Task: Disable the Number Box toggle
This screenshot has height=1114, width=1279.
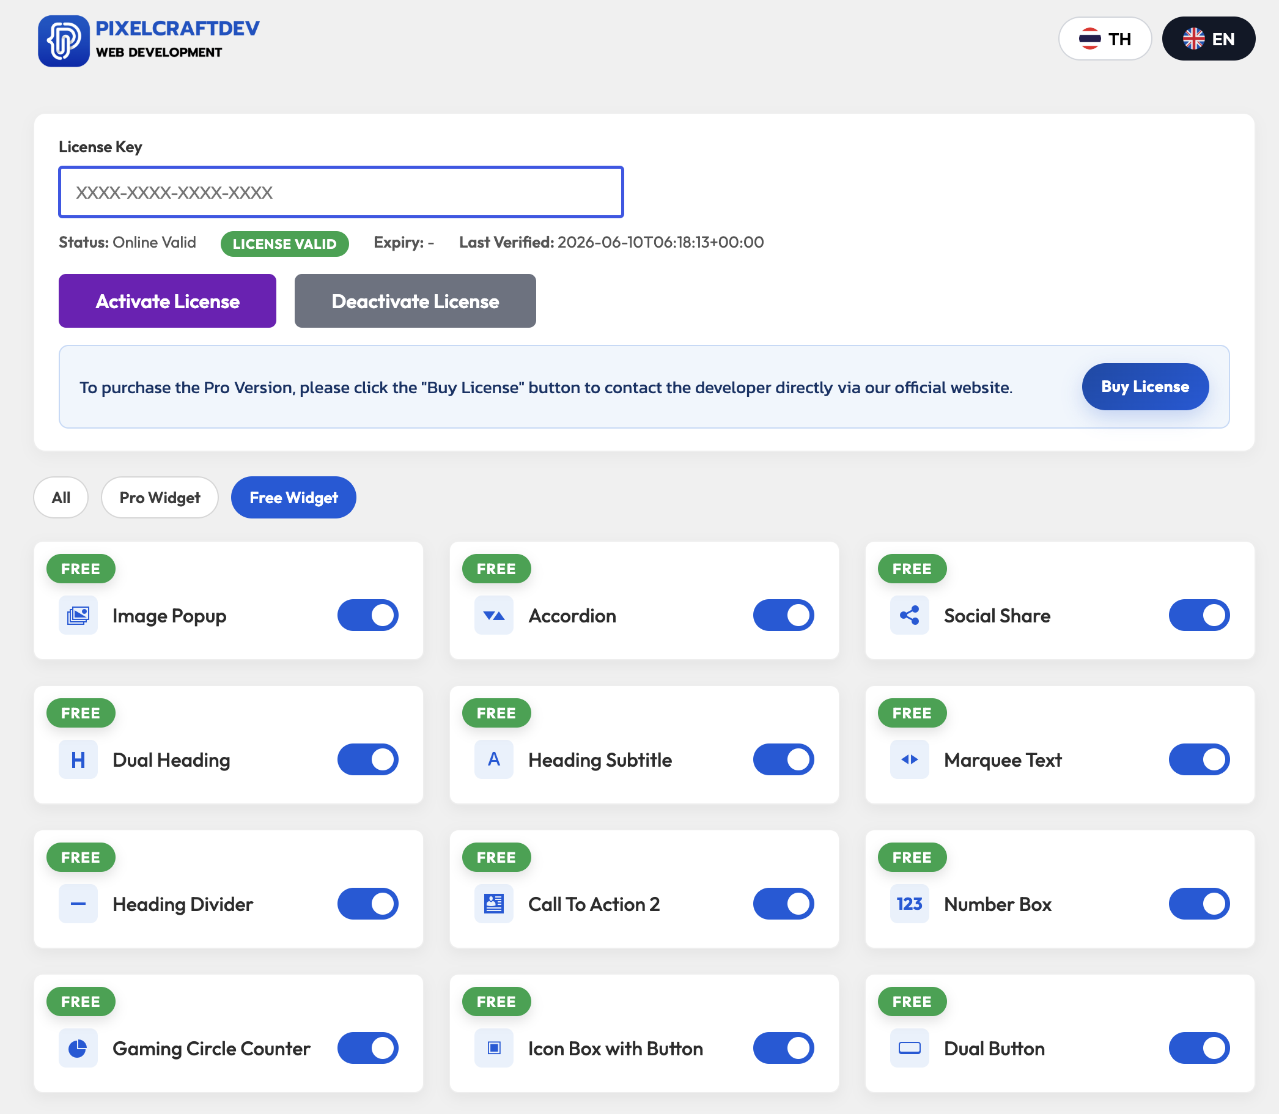Action: (1200, 904)
